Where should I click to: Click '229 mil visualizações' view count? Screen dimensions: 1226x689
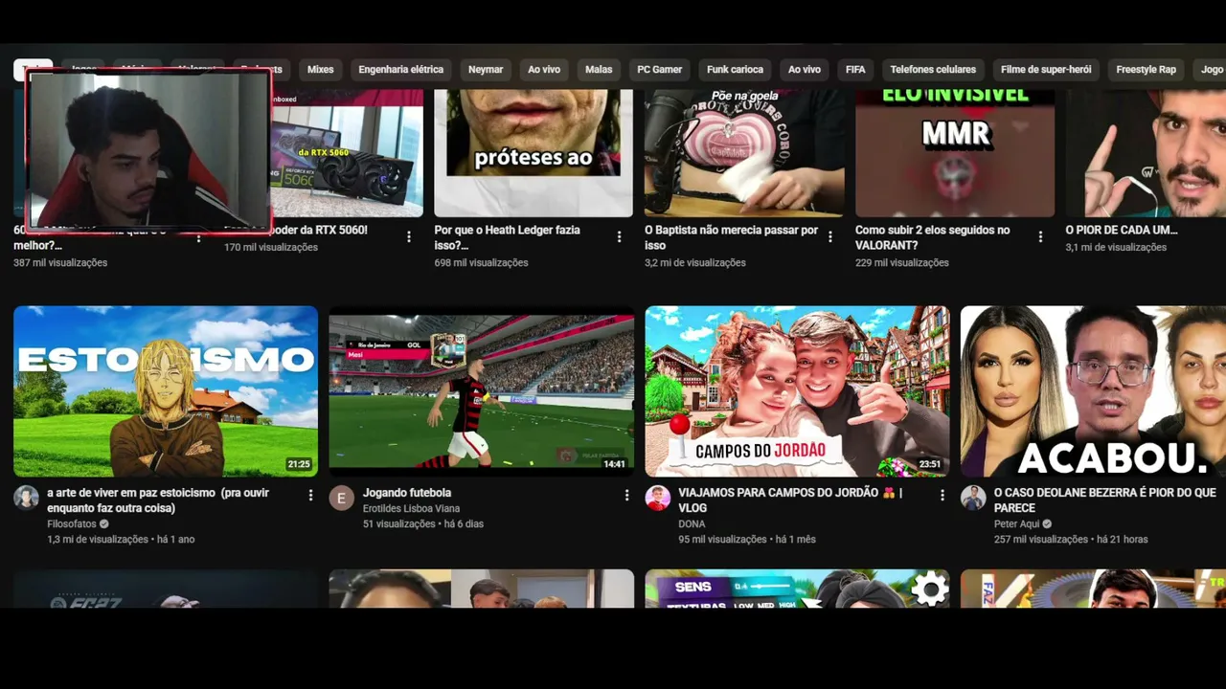902,262
